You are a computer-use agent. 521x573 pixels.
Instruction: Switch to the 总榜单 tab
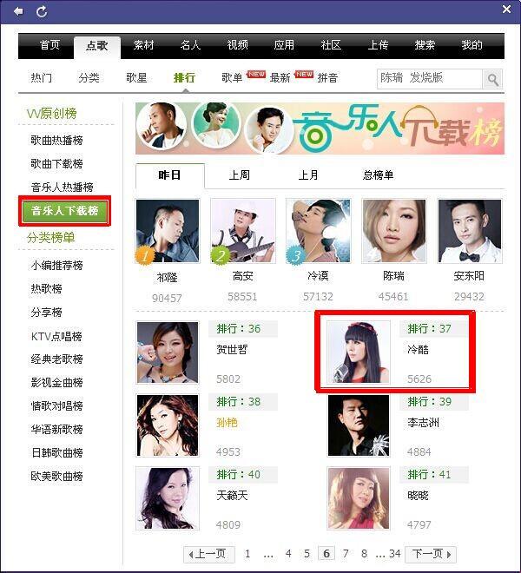(378, 175)
